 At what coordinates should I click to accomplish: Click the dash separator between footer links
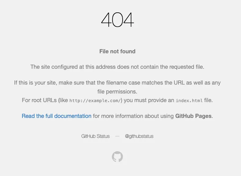pos(117,136)
